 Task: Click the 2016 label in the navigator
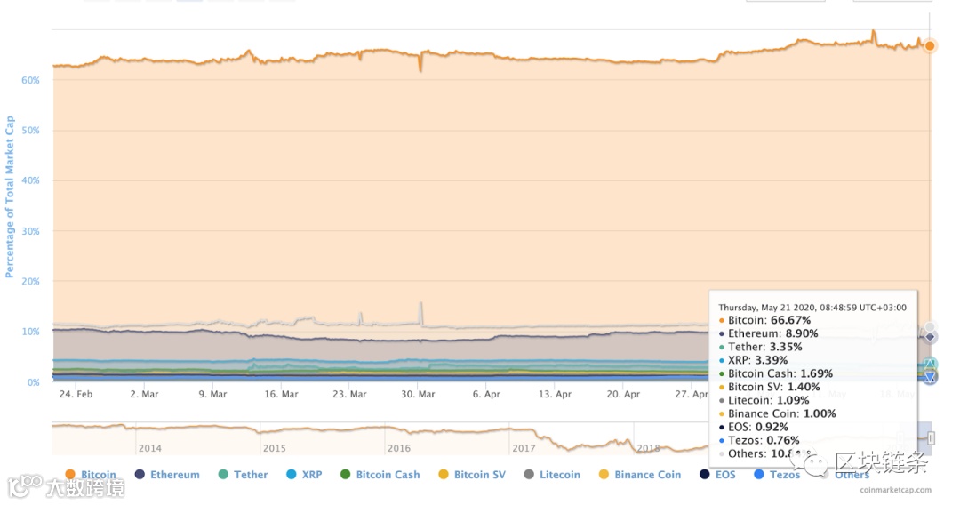[x=398, y=448]
